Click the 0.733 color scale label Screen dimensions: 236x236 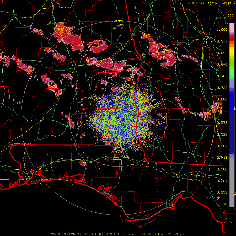(x=222, y=88)
